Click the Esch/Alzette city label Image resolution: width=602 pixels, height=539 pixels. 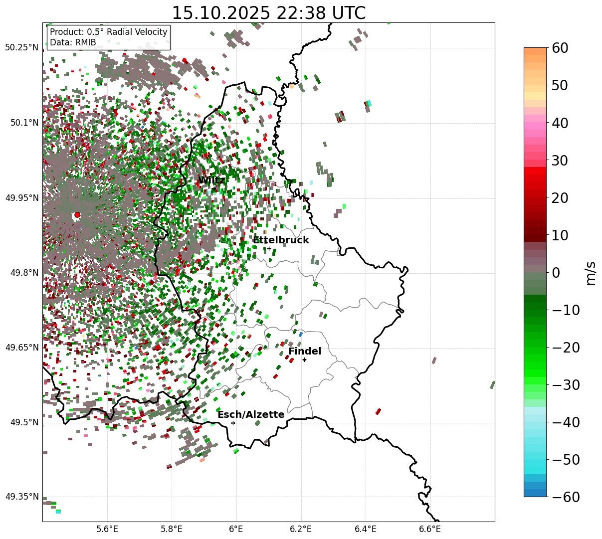(x=251, y=415)
